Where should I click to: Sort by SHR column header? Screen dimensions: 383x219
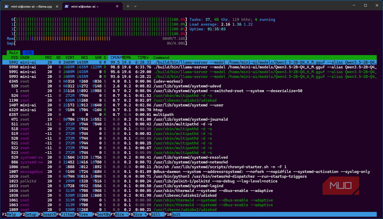[x=98, y=58]
